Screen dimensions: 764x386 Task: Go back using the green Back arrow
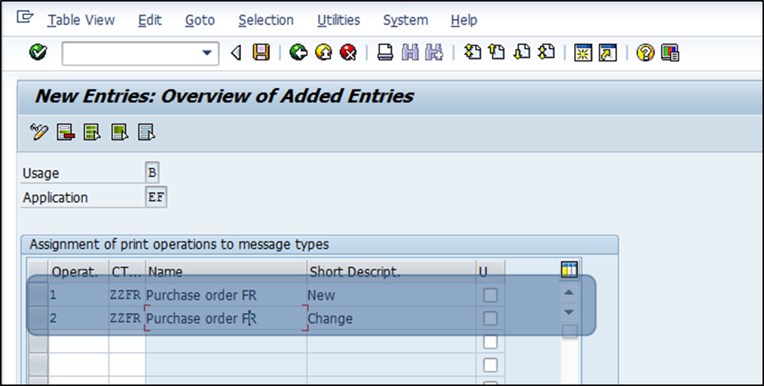pyautogui.click(x=298, y=52)
